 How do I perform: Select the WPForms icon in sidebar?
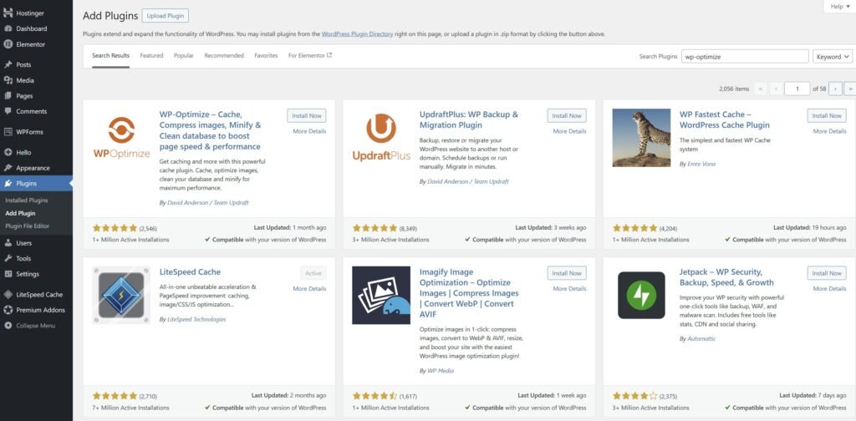coord(8,131)
